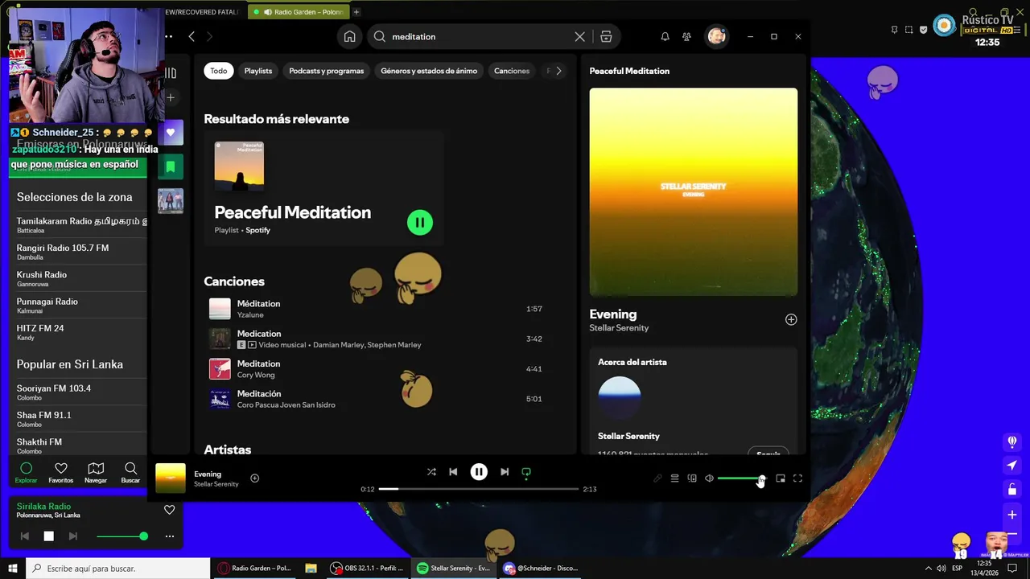Open Spotify notifications bell

[665, 36]
